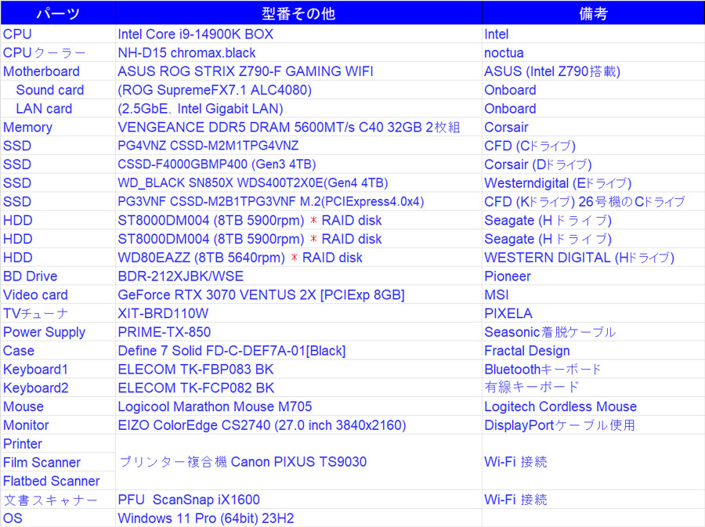Click GeForce RTX 3070 VENTUS 2X entry

click(x=261, y=295)
